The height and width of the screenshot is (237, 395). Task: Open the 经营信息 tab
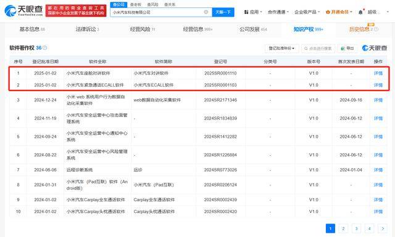pyautogui.click(x=197, y=29)
